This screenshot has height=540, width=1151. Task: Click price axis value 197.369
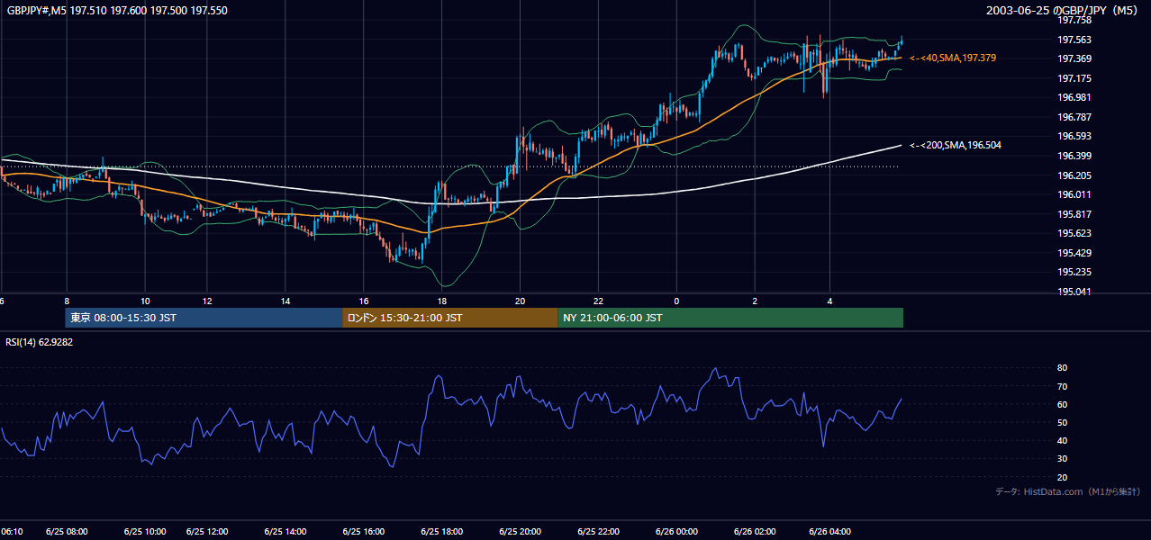tap(1074, 58)
